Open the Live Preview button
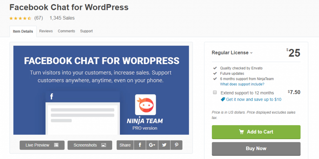This screenshot has height=159, width=319. tap(42, 145)
